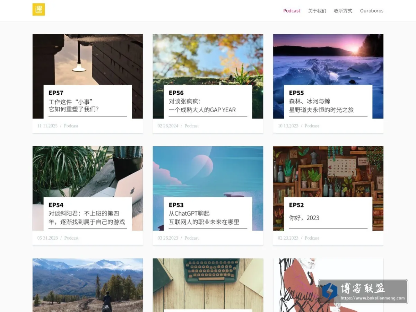Open the EP52 title heading
Image resolution: width=416 pixels, height=312 pixels.
296,205
